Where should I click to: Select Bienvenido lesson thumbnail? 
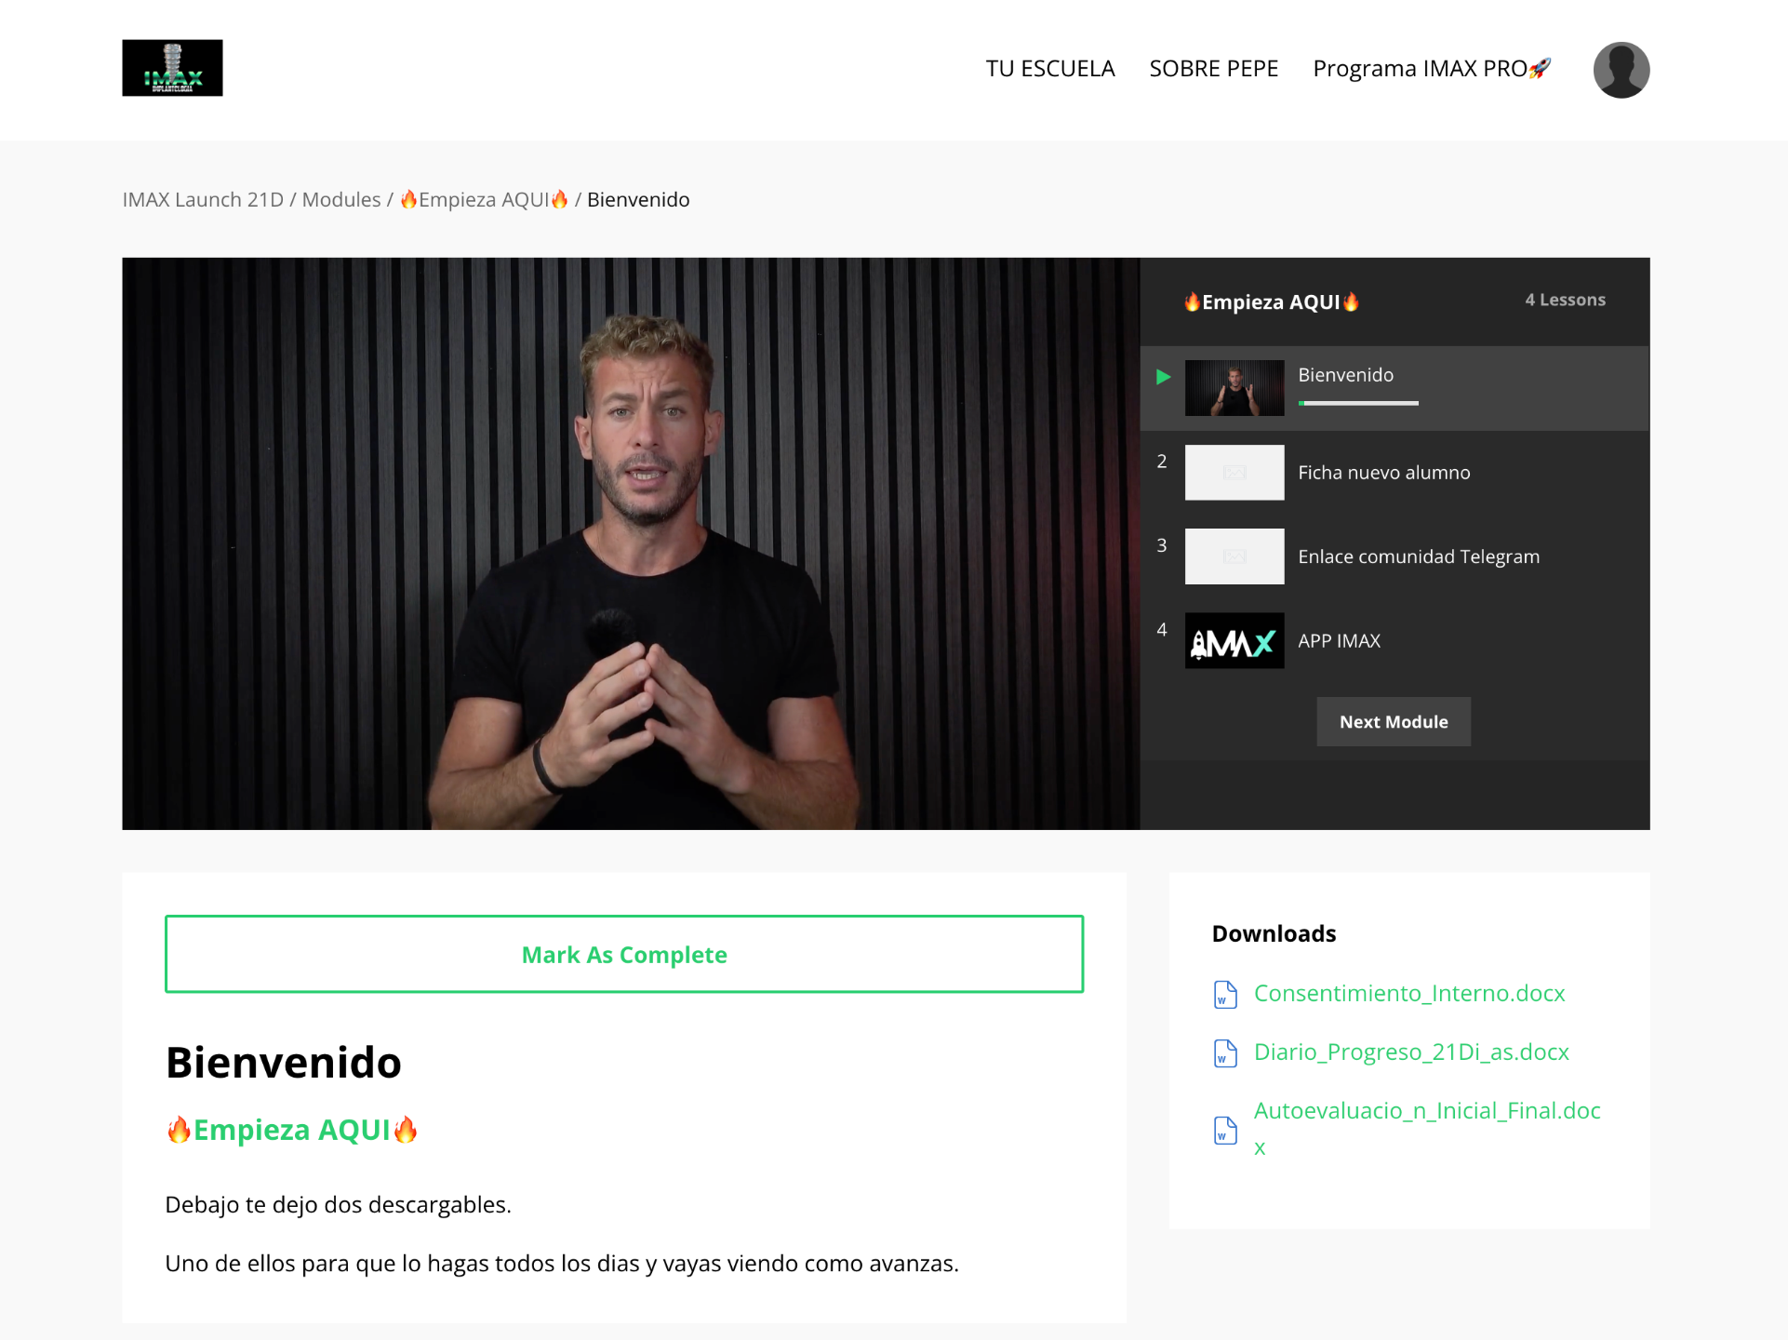(x=1234, y=388)
